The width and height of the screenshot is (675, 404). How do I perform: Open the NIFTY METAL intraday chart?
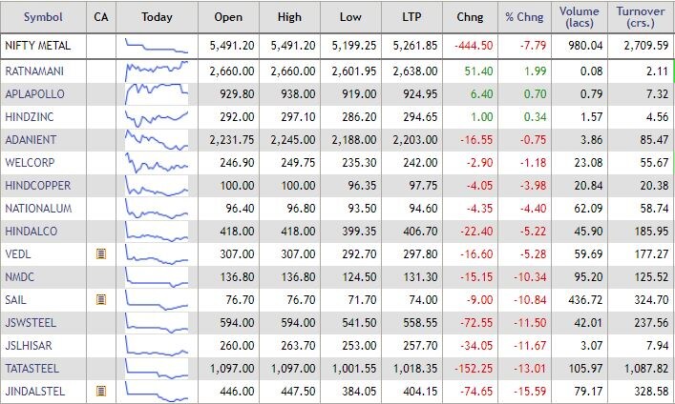click(x=156, y=46)
